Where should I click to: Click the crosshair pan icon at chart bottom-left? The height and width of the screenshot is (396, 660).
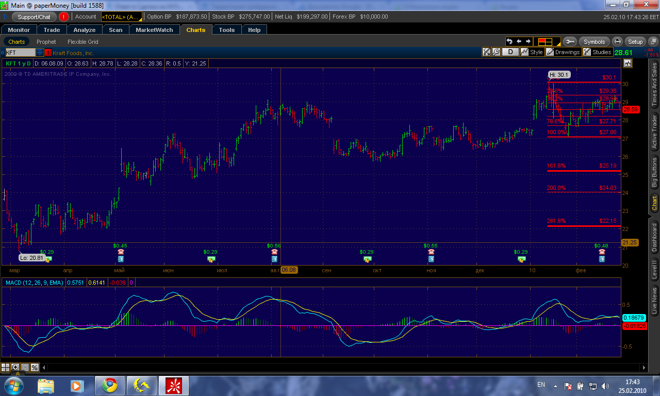(x=5, y=367)
